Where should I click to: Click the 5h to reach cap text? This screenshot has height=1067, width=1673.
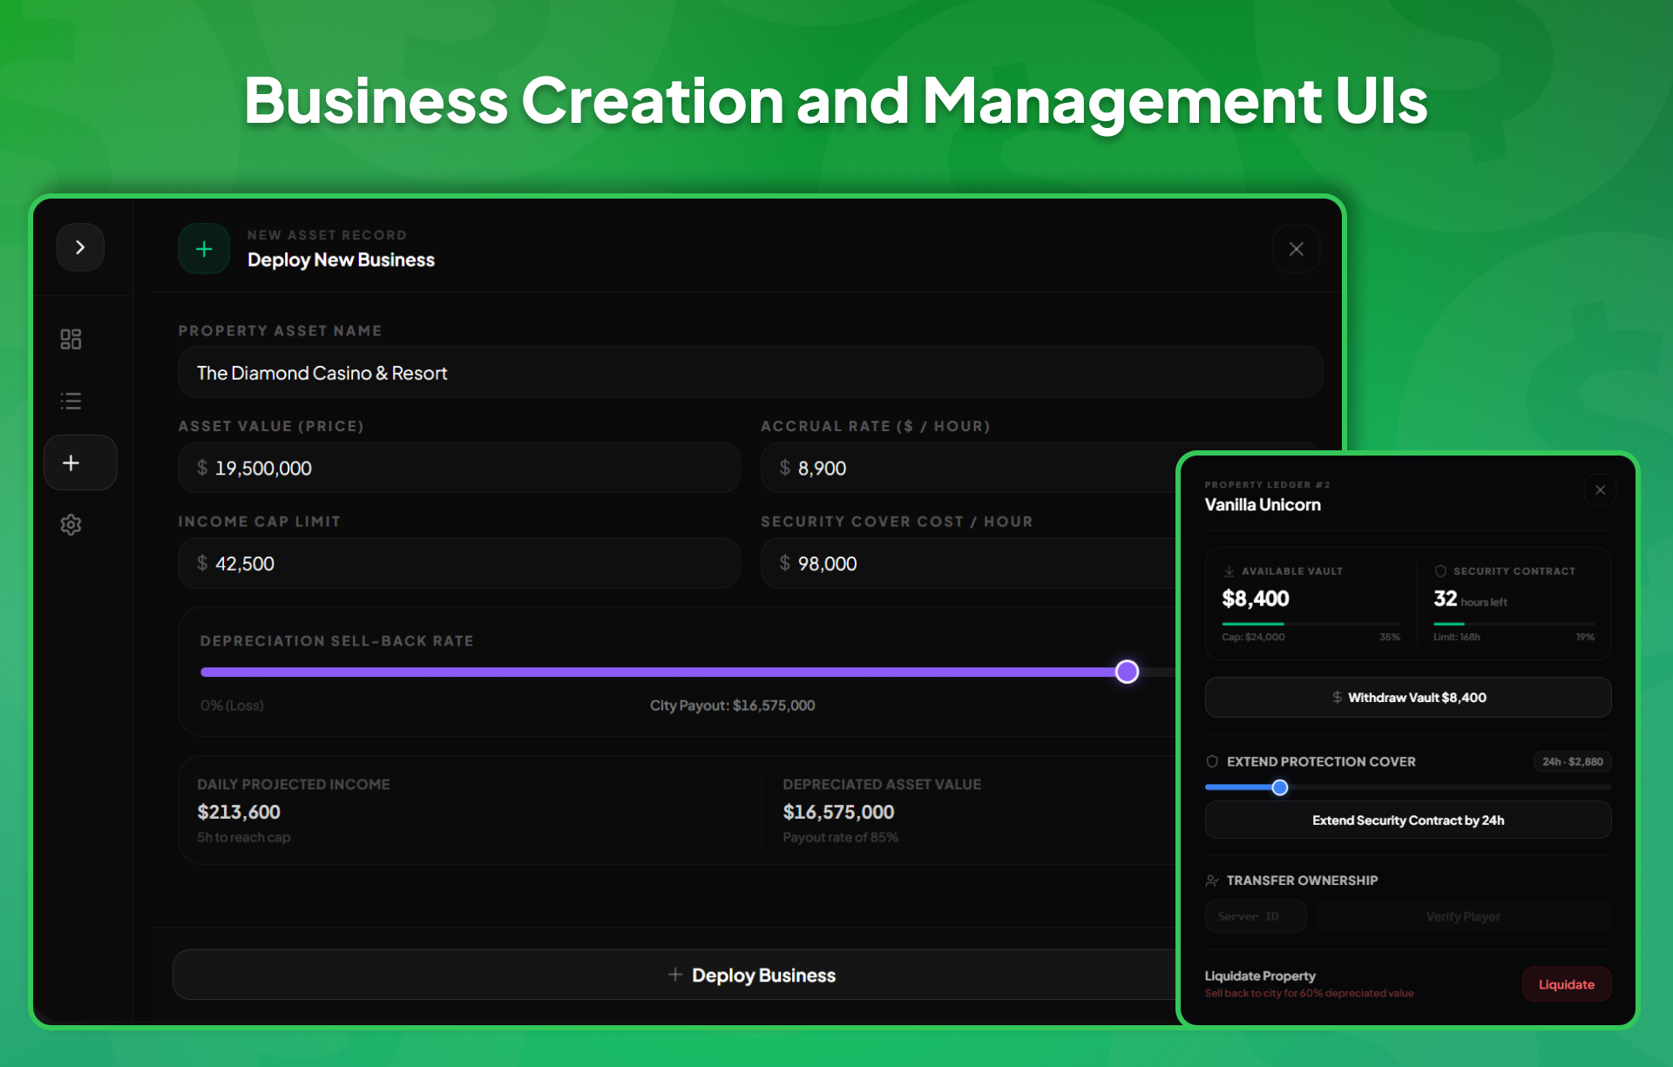click(x=244, y=837)
